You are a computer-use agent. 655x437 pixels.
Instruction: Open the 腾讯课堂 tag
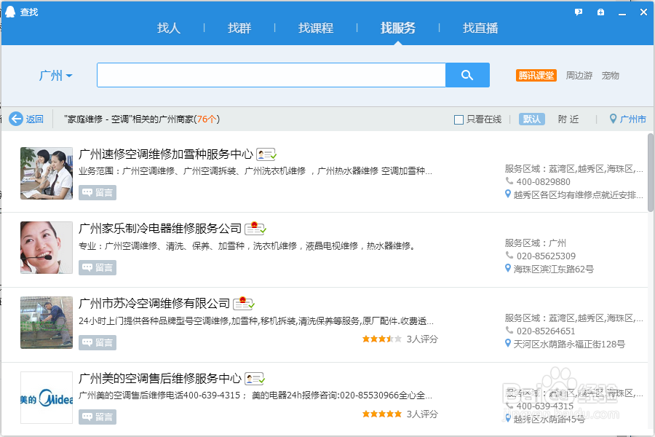pyautogui.click(x=536, y=75)
